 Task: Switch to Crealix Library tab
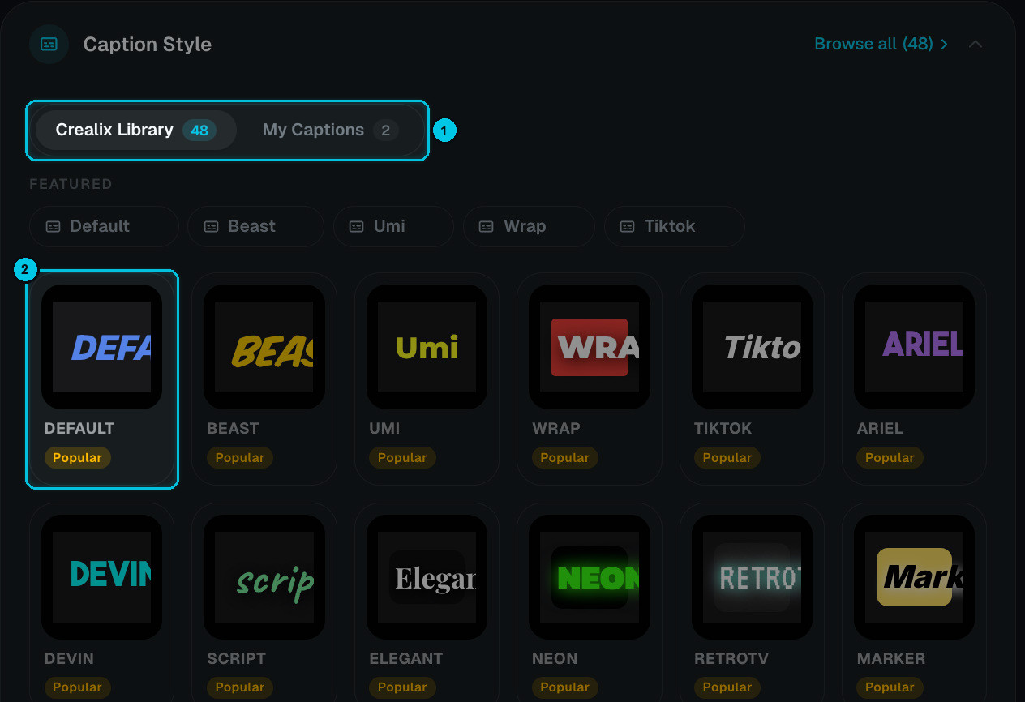coord(135,130)
